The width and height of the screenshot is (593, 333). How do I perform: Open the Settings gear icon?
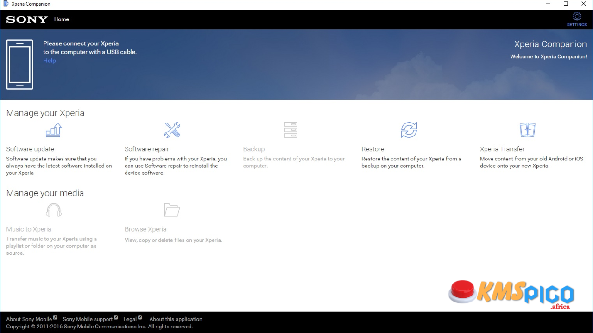(577, 17)
